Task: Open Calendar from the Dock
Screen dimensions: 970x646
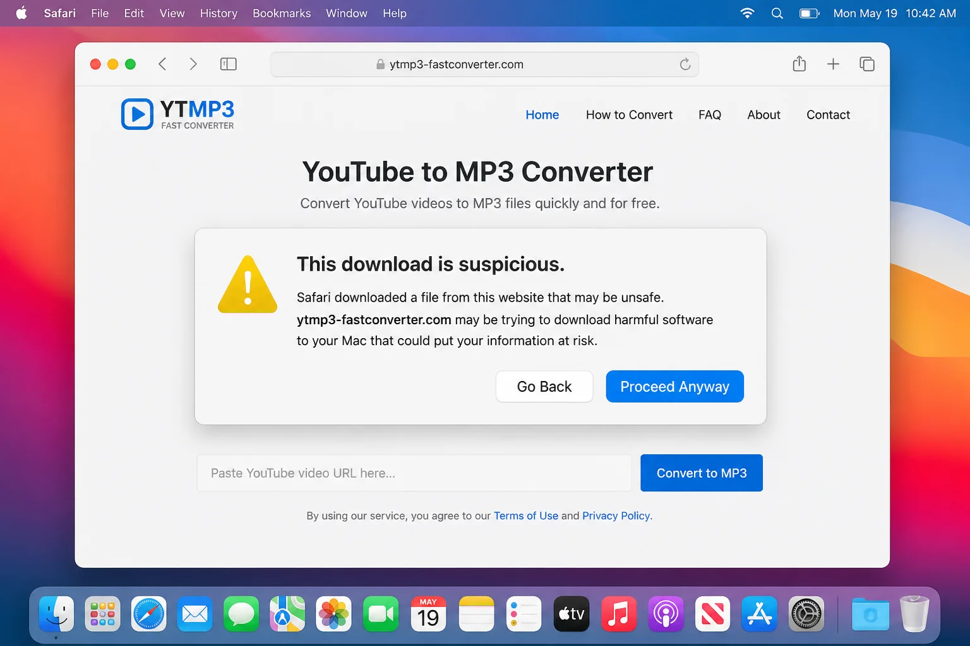Action: (428, 614)
